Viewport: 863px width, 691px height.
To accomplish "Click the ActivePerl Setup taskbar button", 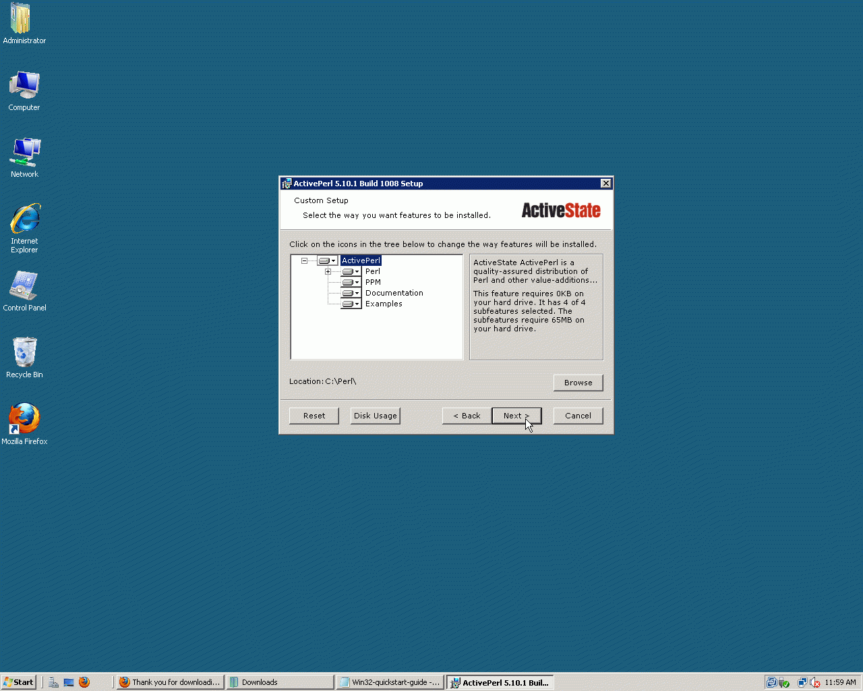I will coord(500,682).
